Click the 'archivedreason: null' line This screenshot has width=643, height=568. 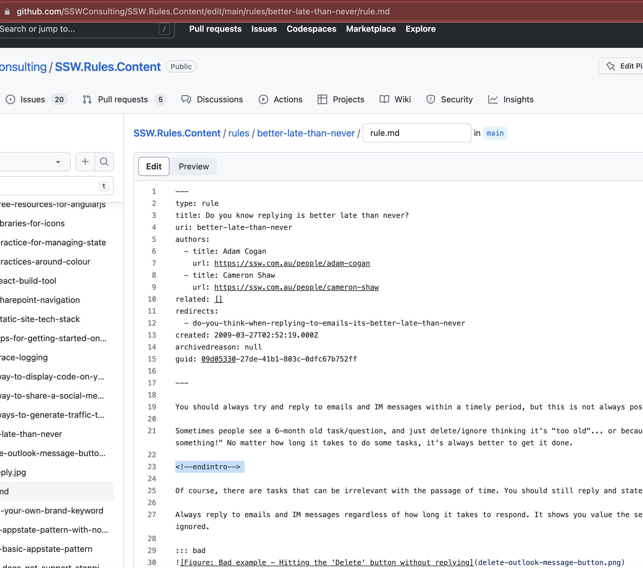click(219, 347)
